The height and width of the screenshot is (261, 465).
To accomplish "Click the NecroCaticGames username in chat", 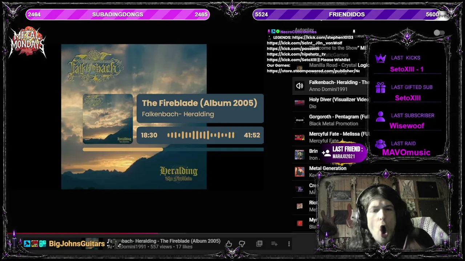I will 298,32.
